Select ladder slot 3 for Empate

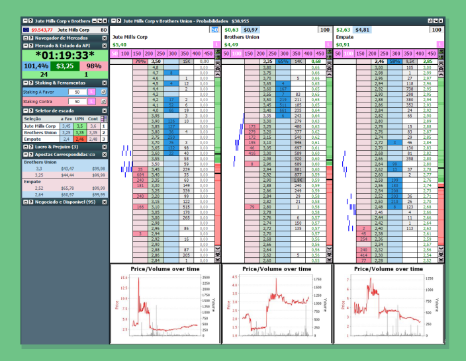(x=104, y=140)
